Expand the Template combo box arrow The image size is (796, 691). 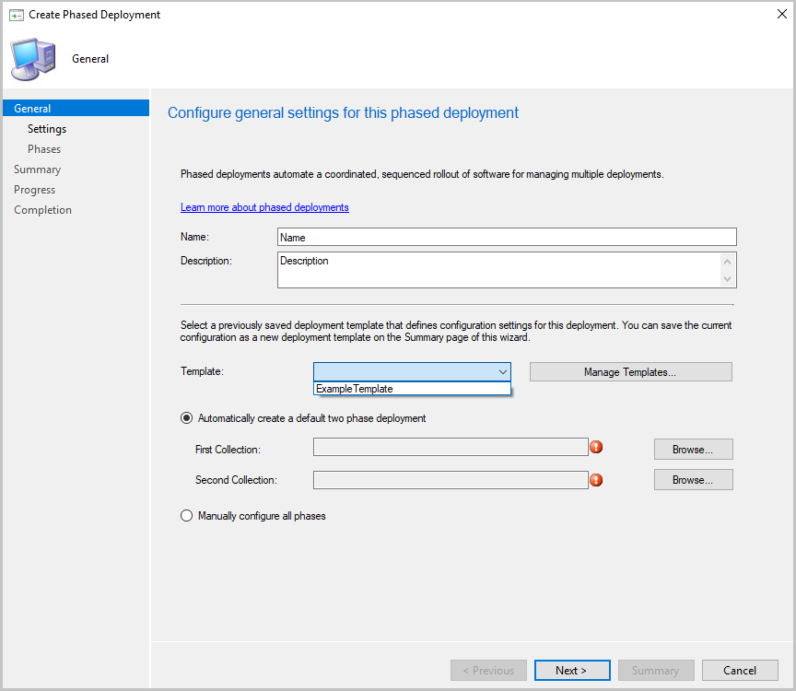[x=503, y=371]
